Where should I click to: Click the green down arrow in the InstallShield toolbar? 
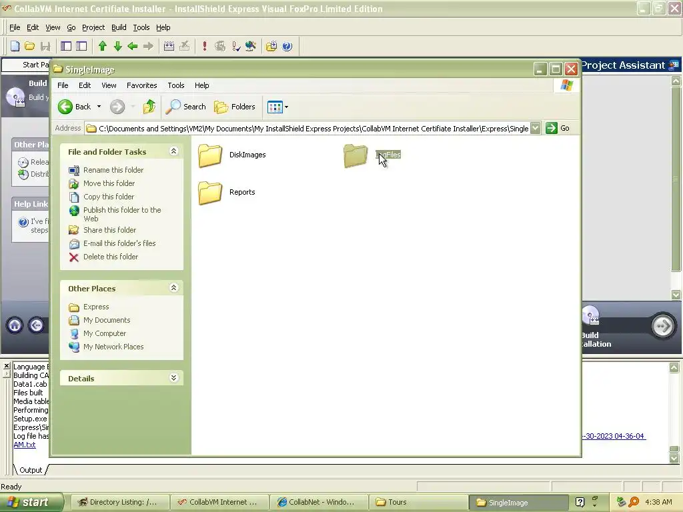pos(117,46)
